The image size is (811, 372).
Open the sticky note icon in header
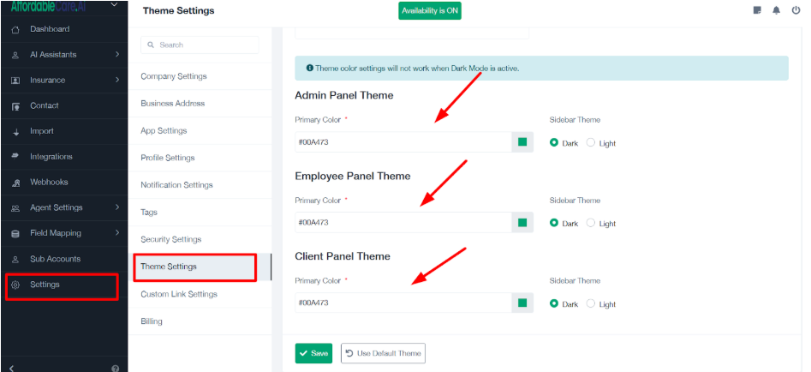[x=757, y=10]
